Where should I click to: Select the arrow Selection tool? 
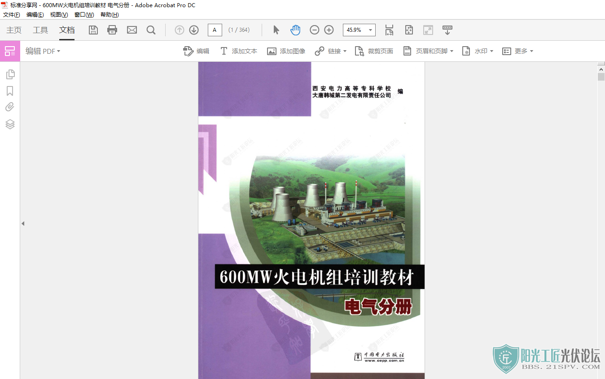coord(276,30)
